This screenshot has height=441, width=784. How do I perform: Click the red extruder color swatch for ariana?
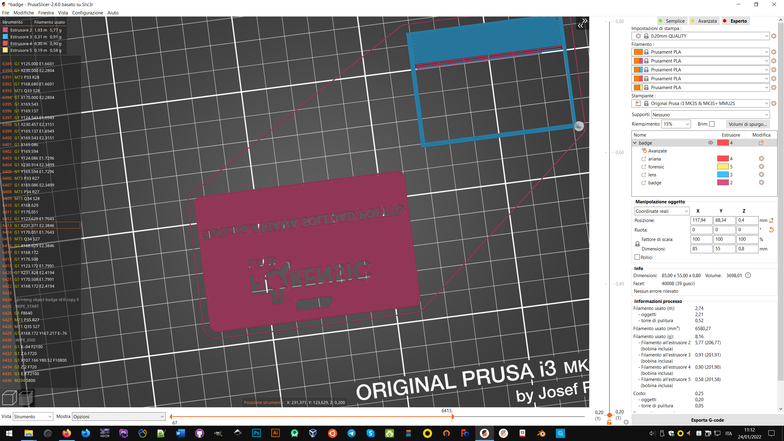(x=723, y=159)
